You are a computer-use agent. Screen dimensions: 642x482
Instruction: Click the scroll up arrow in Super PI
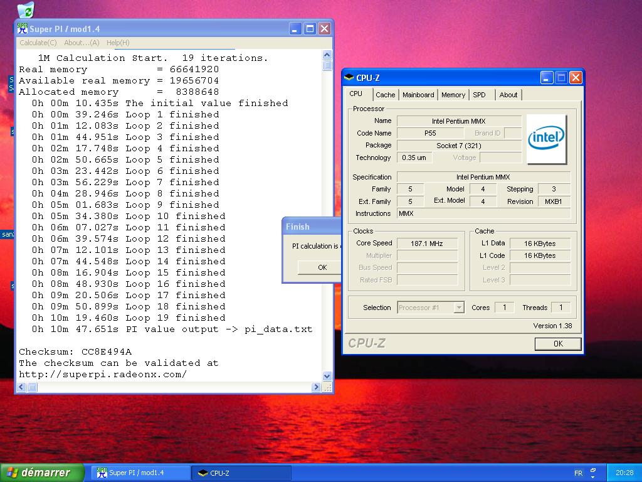coord(327,55)
